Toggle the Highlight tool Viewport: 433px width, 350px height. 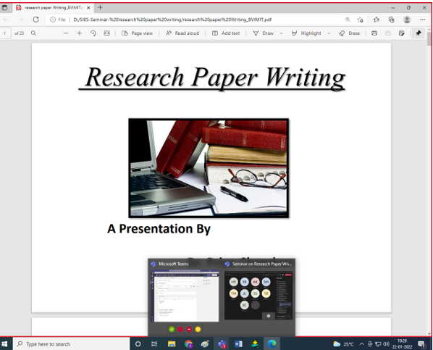coord(306,33)
